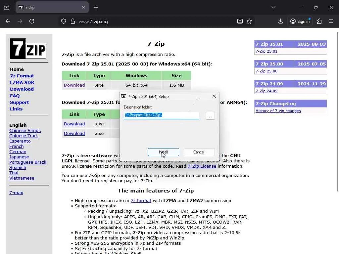Open the browser downloads panel
The width and height of the screenshot is (339, 254).
coord(280,21)
